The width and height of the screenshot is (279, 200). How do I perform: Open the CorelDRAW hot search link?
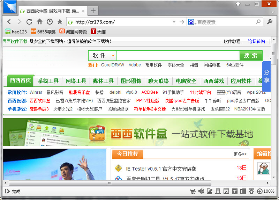[113, 65]
